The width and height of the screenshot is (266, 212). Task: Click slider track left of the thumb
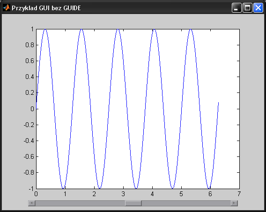(x=80, y=203)
